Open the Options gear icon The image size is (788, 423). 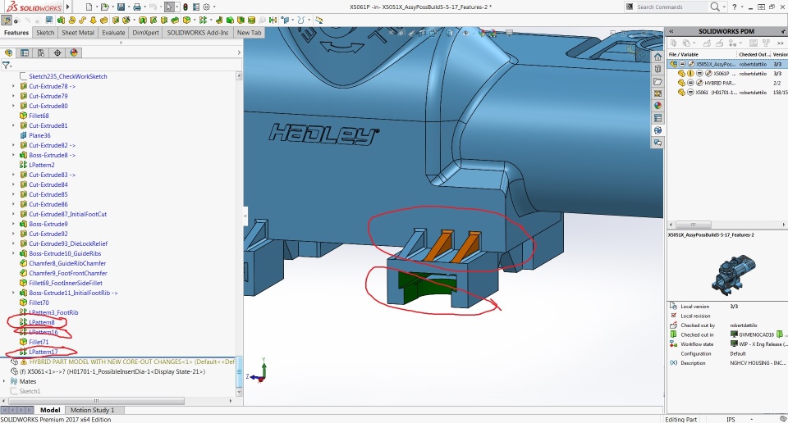pyautogui.click(x=206, y=7)
